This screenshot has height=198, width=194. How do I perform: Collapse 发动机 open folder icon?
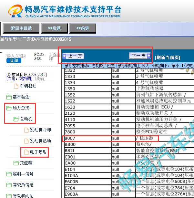pyautogui.click(x=16, y=119)
